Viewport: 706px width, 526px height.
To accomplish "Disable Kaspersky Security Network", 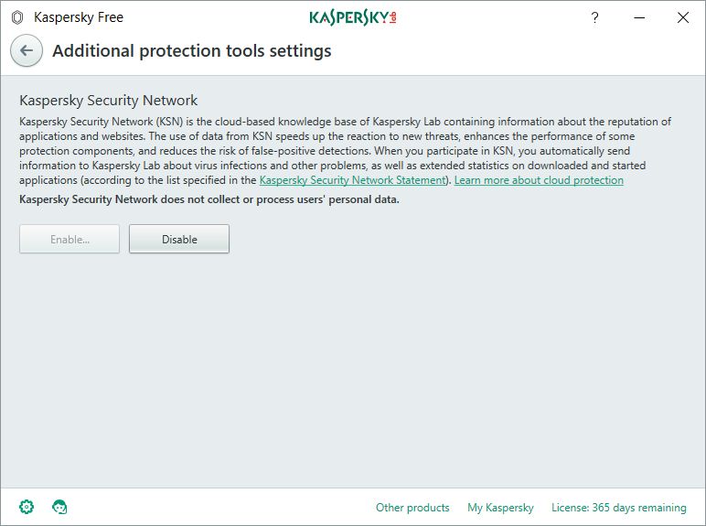I will tap(179, 240).
